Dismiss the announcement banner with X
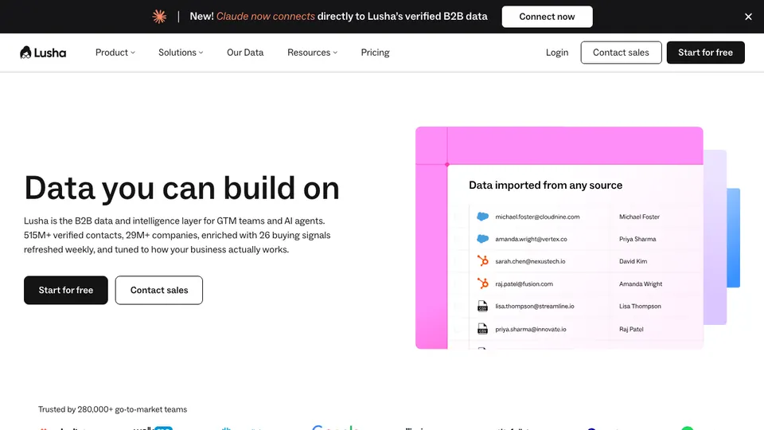This screenshot has height=430, width=764. [x=748, y=17]
